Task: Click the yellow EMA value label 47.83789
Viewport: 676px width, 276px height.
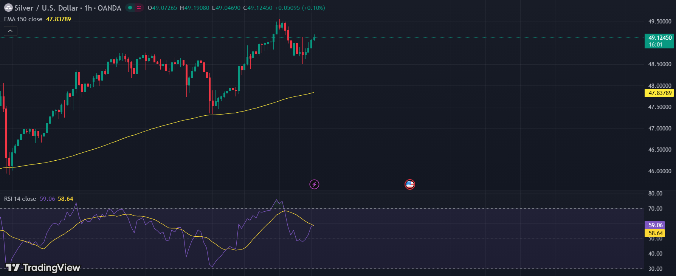Action: [660, 93]
